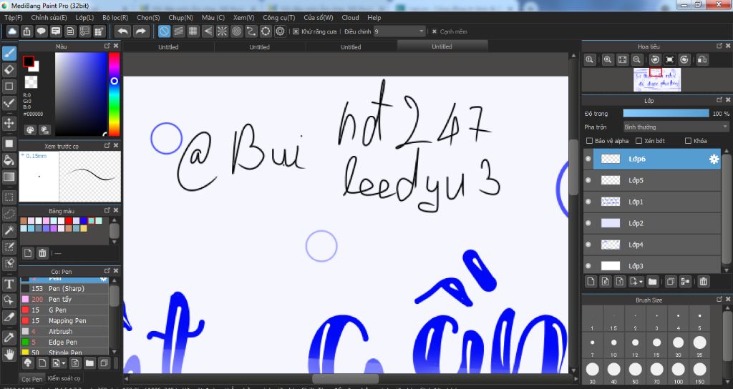Click the cloud icon in toolbar
Image resolution: width=733 pixels, height=389 pixels.
12,31
